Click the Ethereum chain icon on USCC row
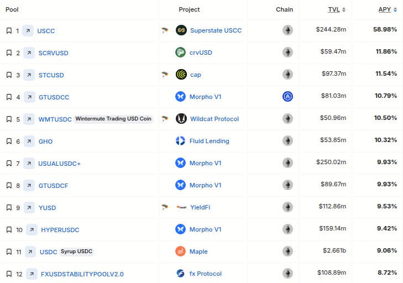This screenshot has height=283, width=403. pos(287,30)
